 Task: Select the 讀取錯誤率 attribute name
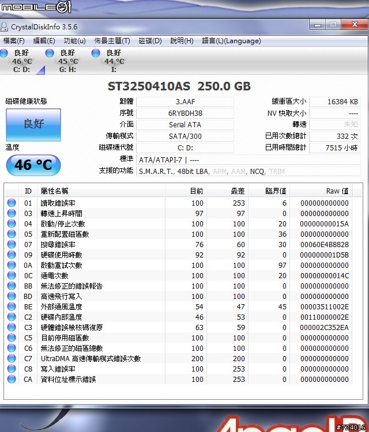pyautogui.click(x=58, y=203)
